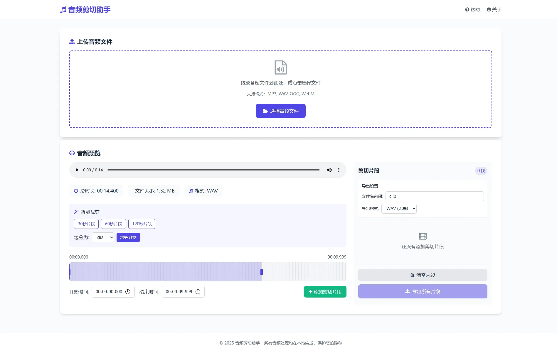Click the 导出所有片段 button
Screen dimensions: 557x353
tap(423, 291)
